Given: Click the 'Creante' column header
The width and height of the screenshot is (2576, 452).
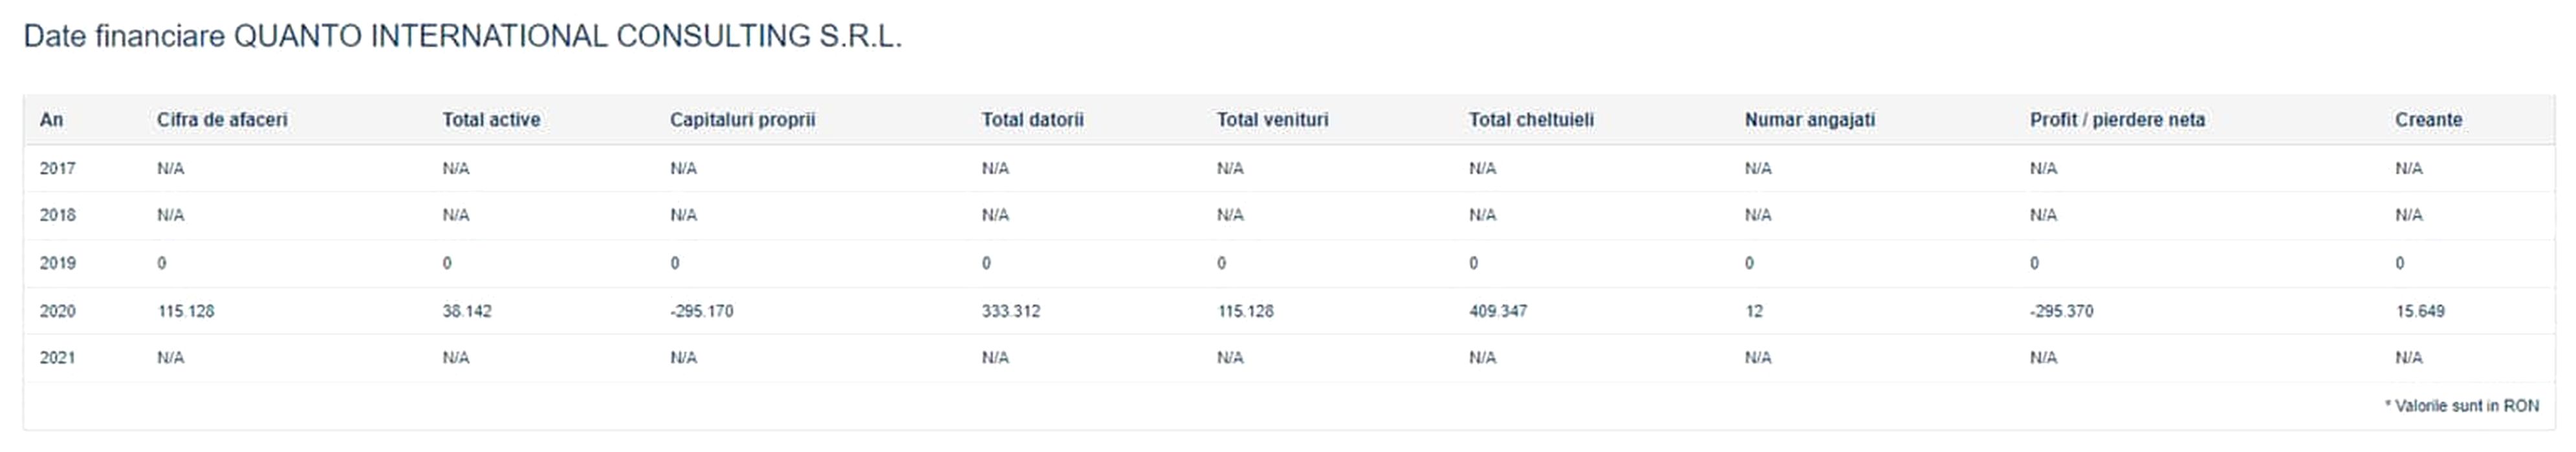Looking at the screenshot, I should (2428, 119).
